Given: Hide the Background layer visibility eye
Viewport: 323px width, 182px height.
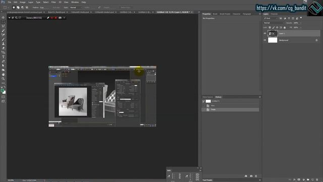Looking at the screenshot, I should pyautogui.click(x=265, y=40).
